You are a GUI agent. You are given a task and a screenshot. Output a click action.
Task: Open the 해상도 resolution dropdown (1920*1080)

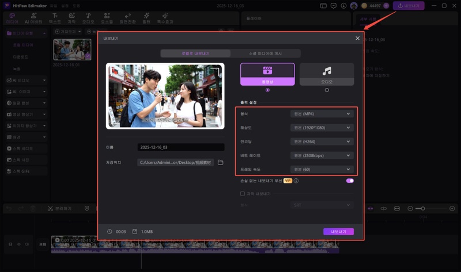click(322, 128)
